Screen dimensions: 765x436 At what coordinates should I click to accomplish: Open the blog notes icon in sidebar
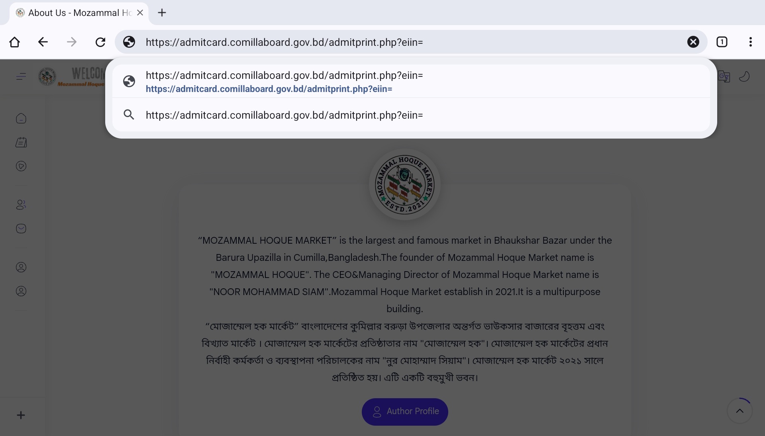coord(21,142)
